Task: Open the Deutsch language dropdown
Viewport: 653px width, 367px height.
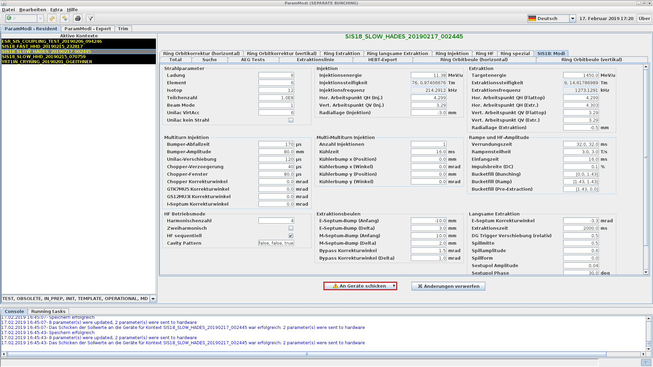Action: [572, 18]
